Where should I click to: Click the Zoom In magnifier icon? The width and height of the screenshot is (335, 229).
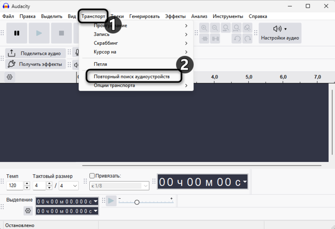coord(204,28)
